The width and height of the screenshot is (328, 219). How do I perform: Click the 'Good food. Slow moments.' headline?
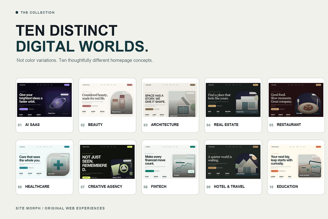pyautogui.click(x=282, y=98)
